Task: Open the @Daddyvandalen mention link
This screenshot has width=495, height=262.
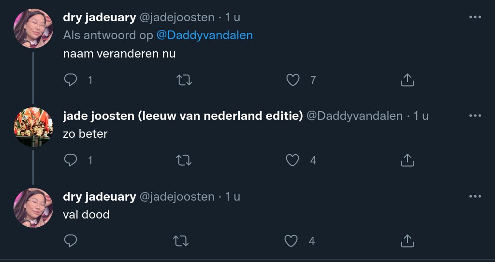Action: point(204,35)
